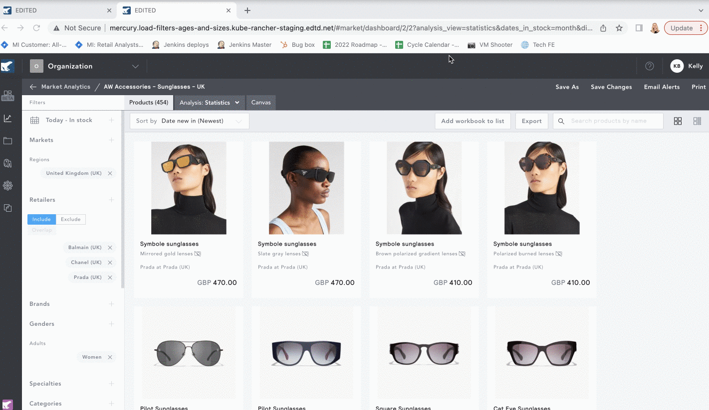
Task: Open the folder icon in left sidebar
Action: pyautogui.click(x=7, y=141)
